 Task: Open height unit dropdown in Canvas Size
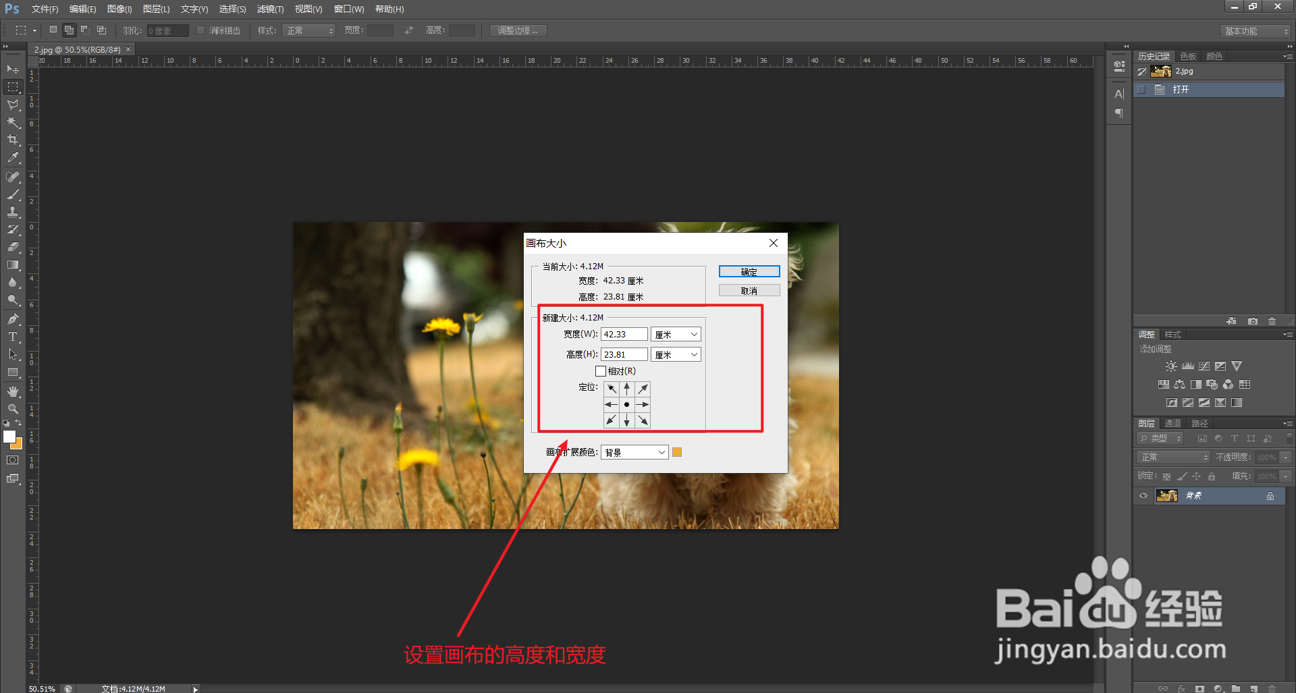pyautogui.click(x=676, y=355)
